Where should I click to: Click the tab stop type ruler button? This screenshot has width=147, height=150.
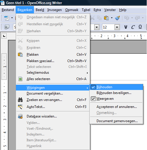tap(4, 36)
